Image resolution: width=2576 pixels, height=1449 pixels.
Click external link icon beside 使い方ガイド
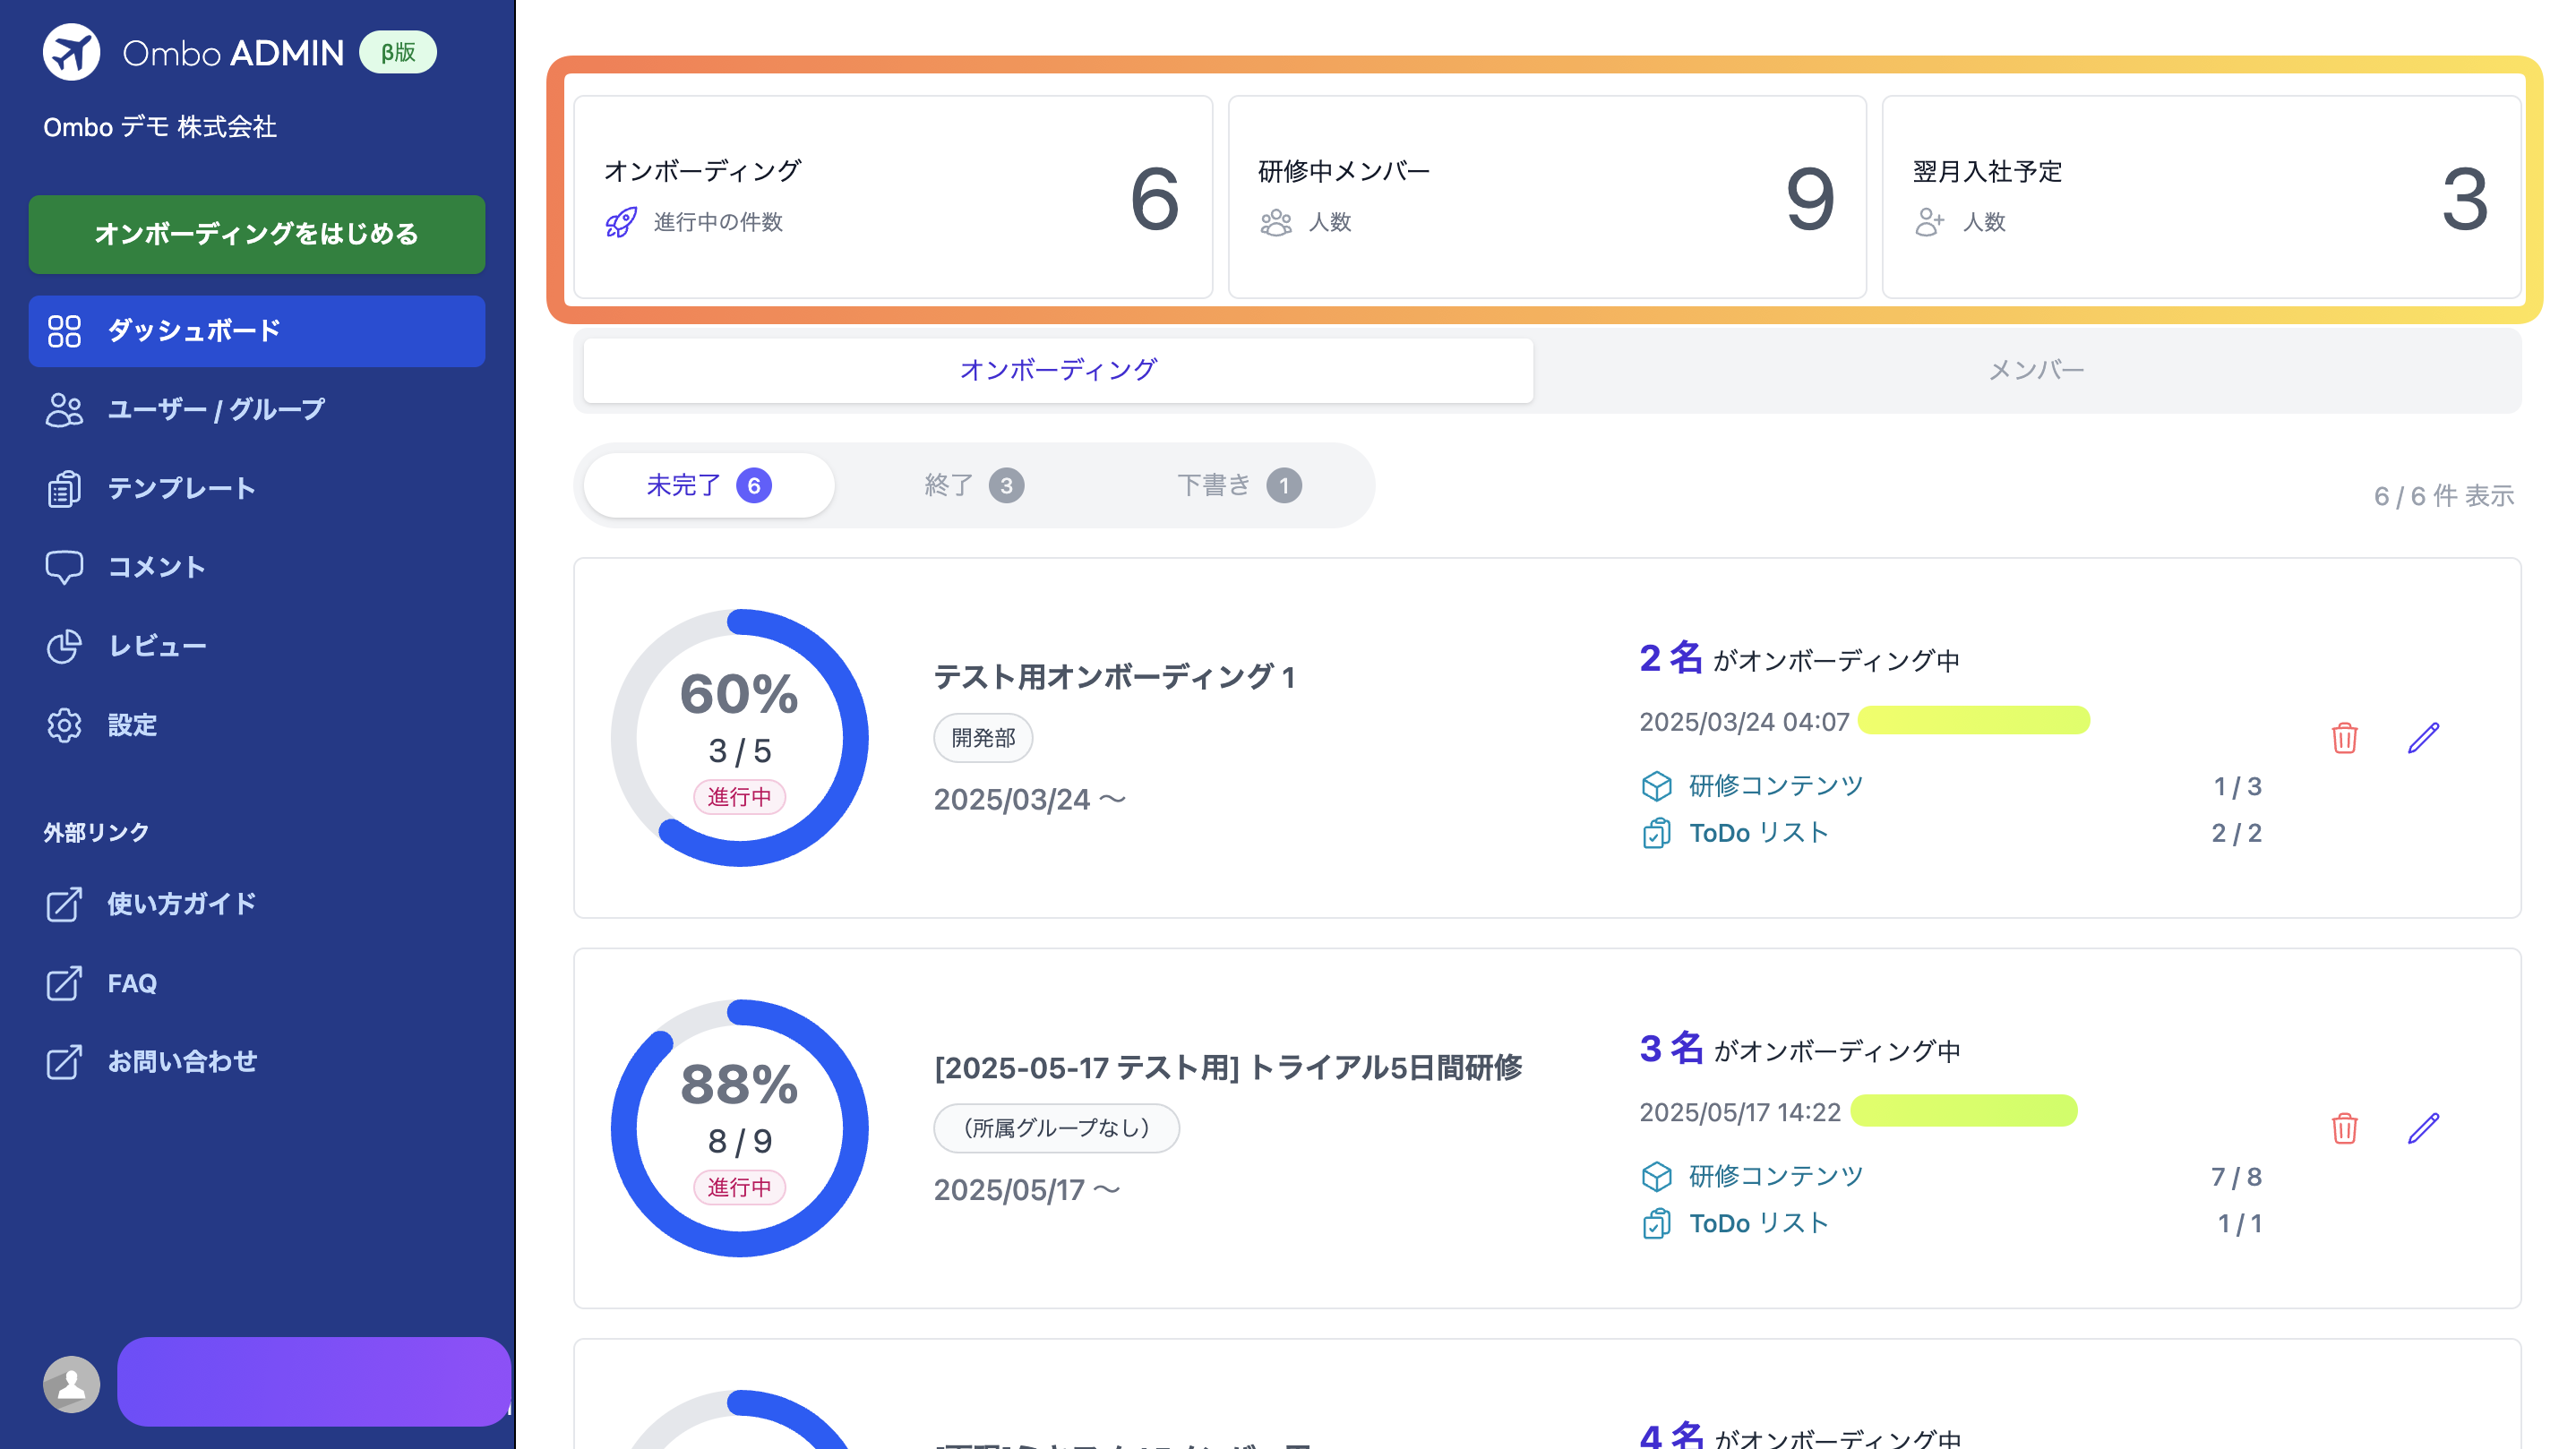[x=64, y=904]
